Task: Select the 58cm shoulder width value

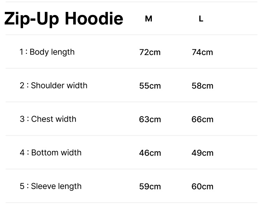Action: (202, 86)
